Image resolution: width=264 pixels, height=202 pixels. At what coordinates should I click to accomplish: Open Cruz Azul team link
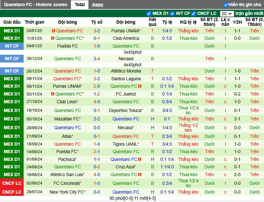point(126,167)
